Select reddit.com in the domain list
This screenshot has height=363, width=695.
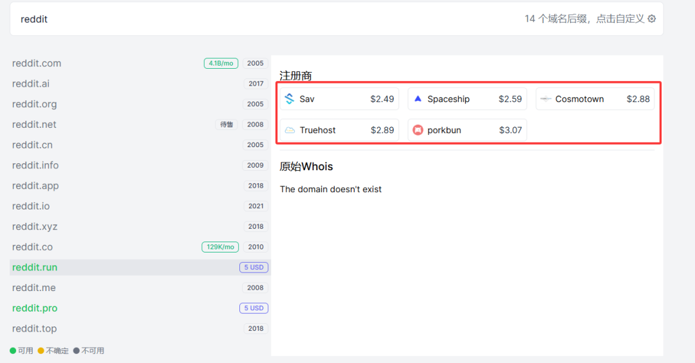point(140,64)
